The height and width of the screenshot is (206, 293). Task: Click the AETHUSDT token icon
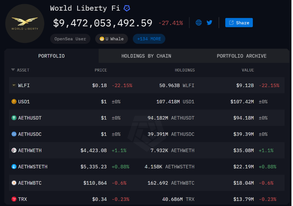click(14, 118)
